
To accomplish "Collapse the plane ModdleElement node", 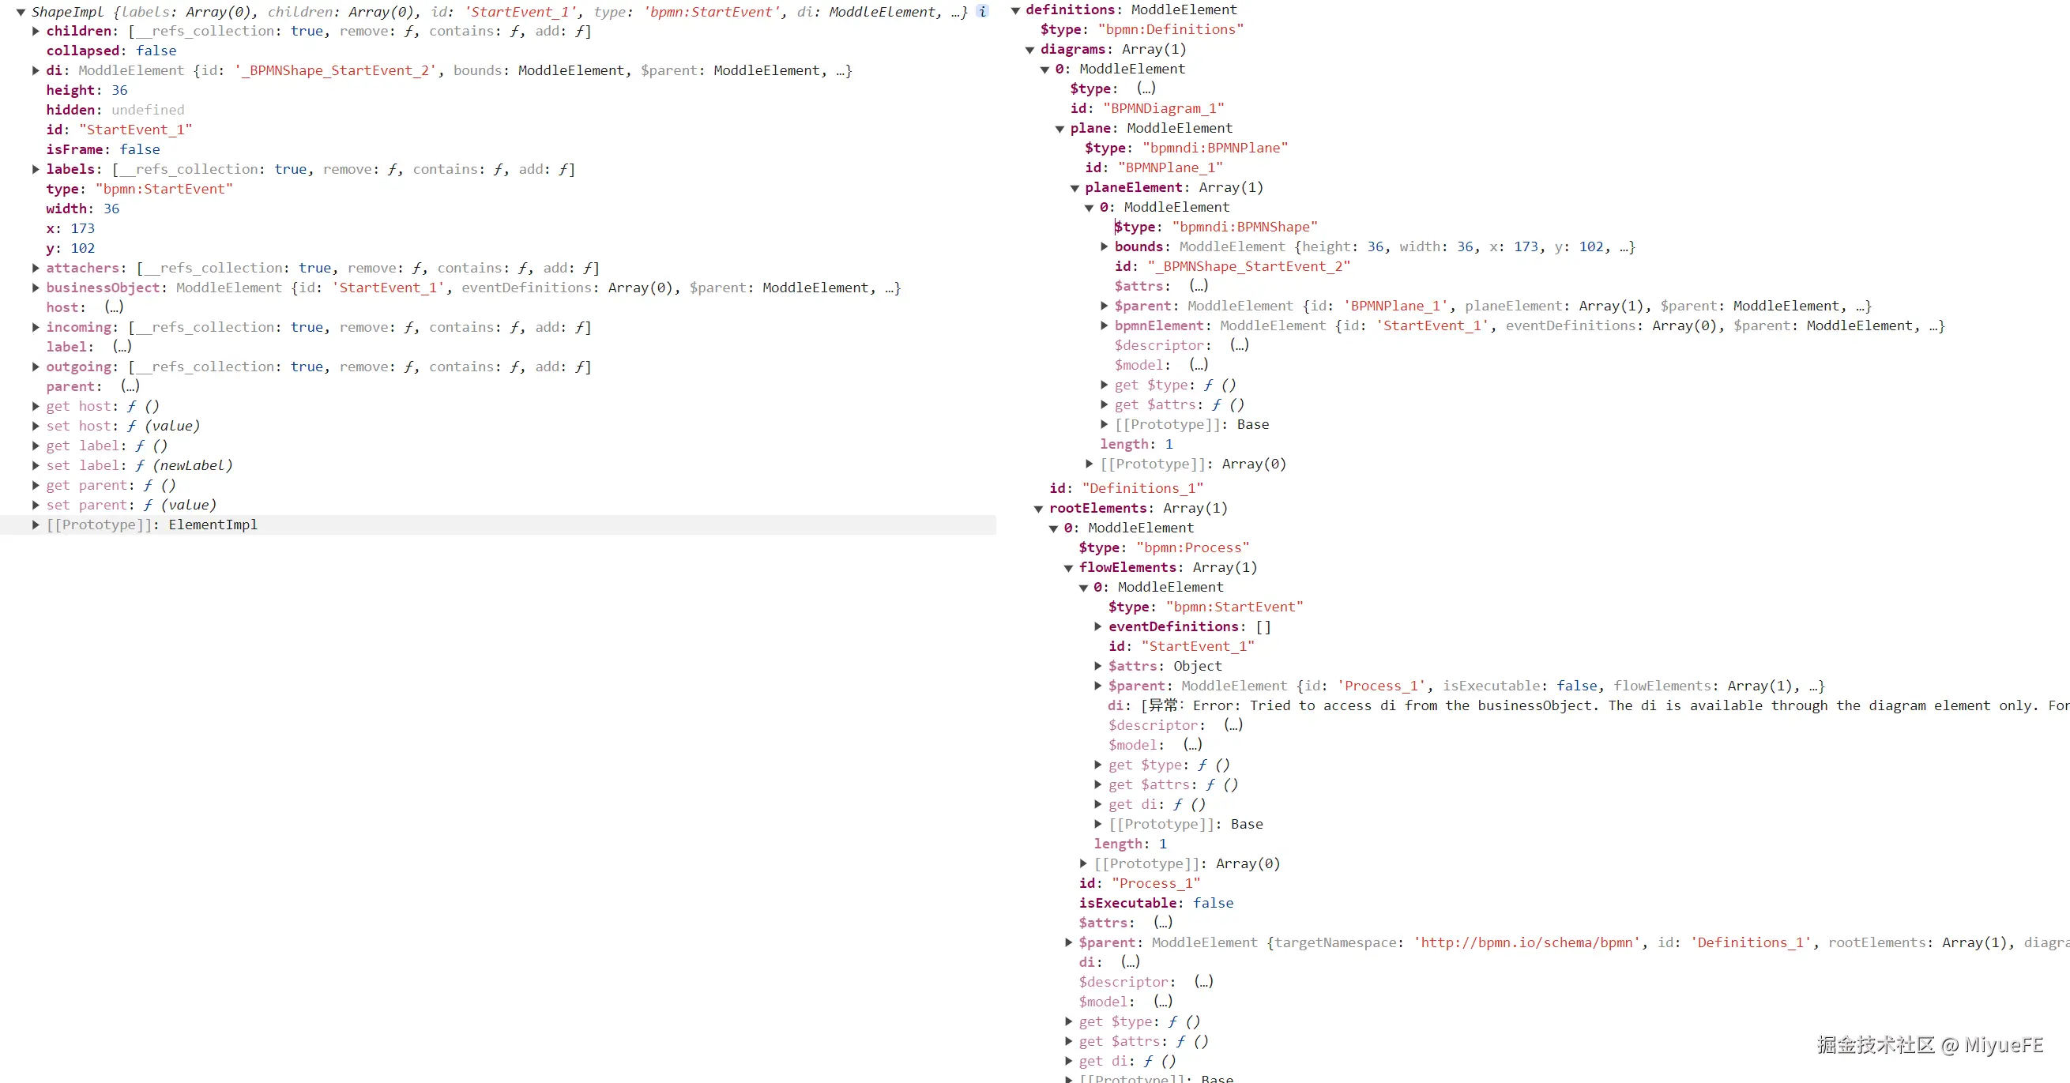I will (1060, 129).
